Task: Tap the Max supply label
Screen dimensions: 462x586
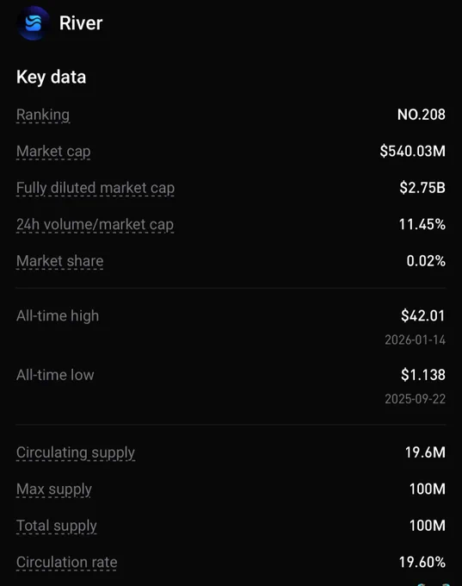Action: pos(54,489)
